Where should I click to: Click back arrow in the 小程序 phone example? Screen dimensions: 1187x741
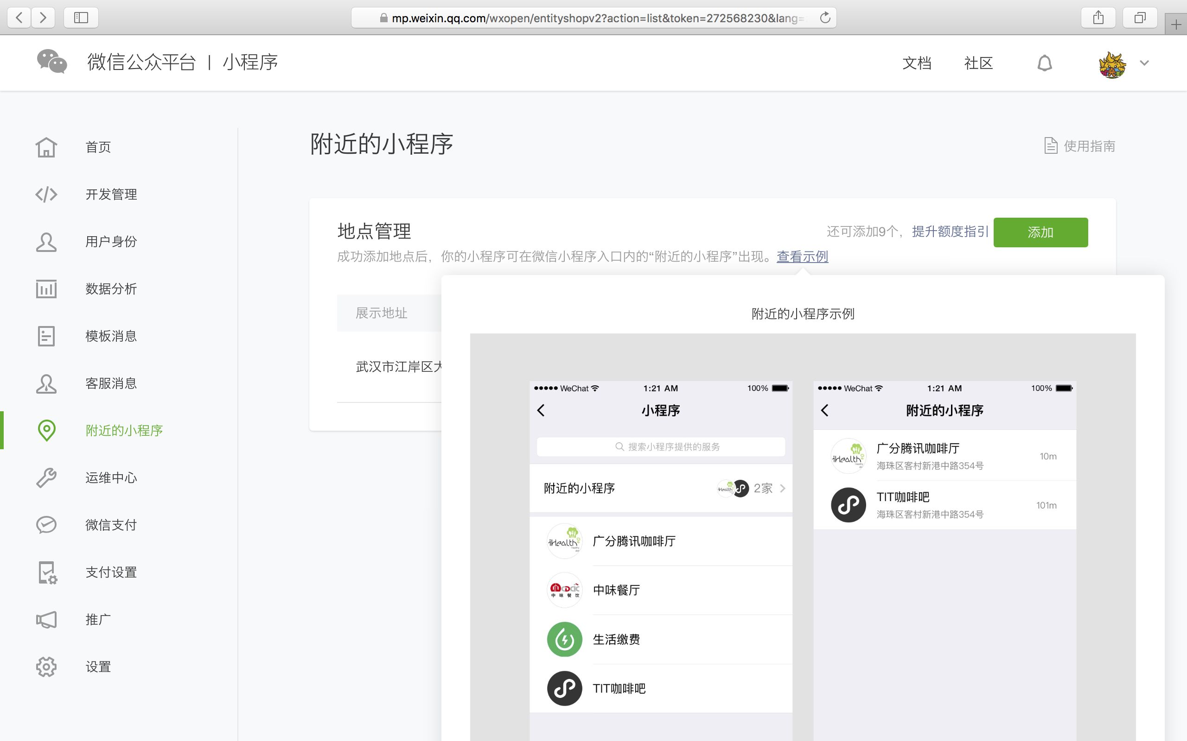[541, 410]
